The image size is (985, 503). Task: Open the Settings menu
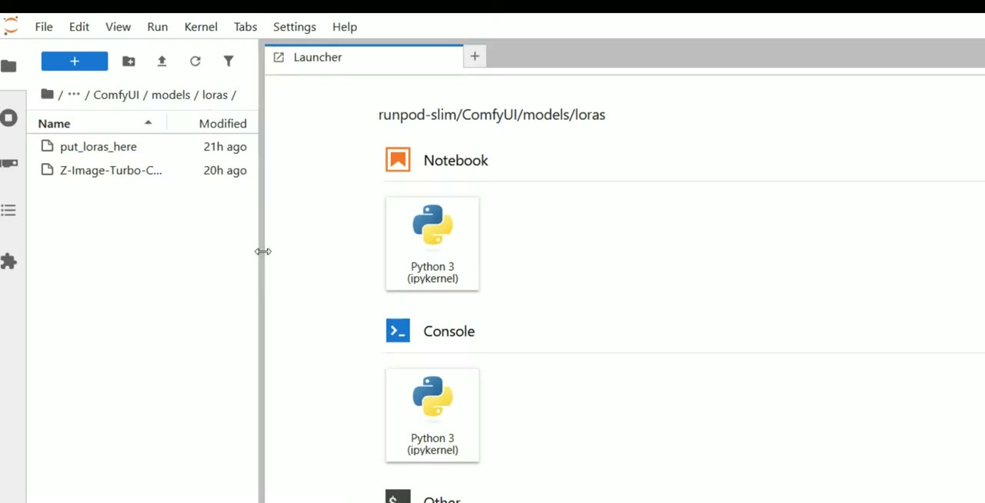[x=295, y=27]
